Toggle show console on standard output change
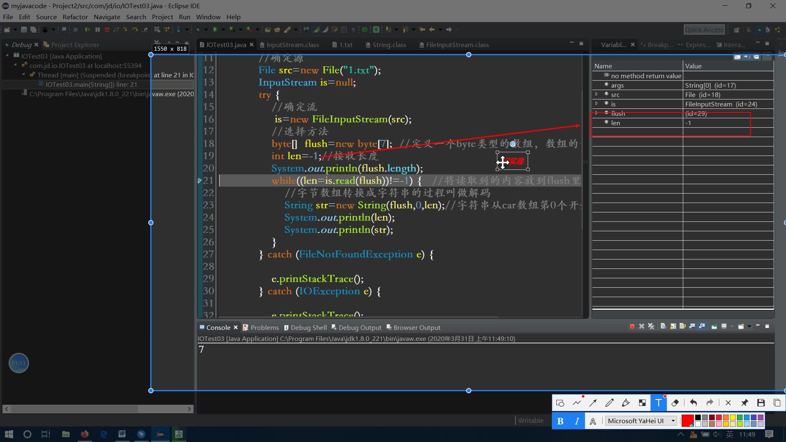This screenshot has width=786, height=442. [x=692, y=327]
